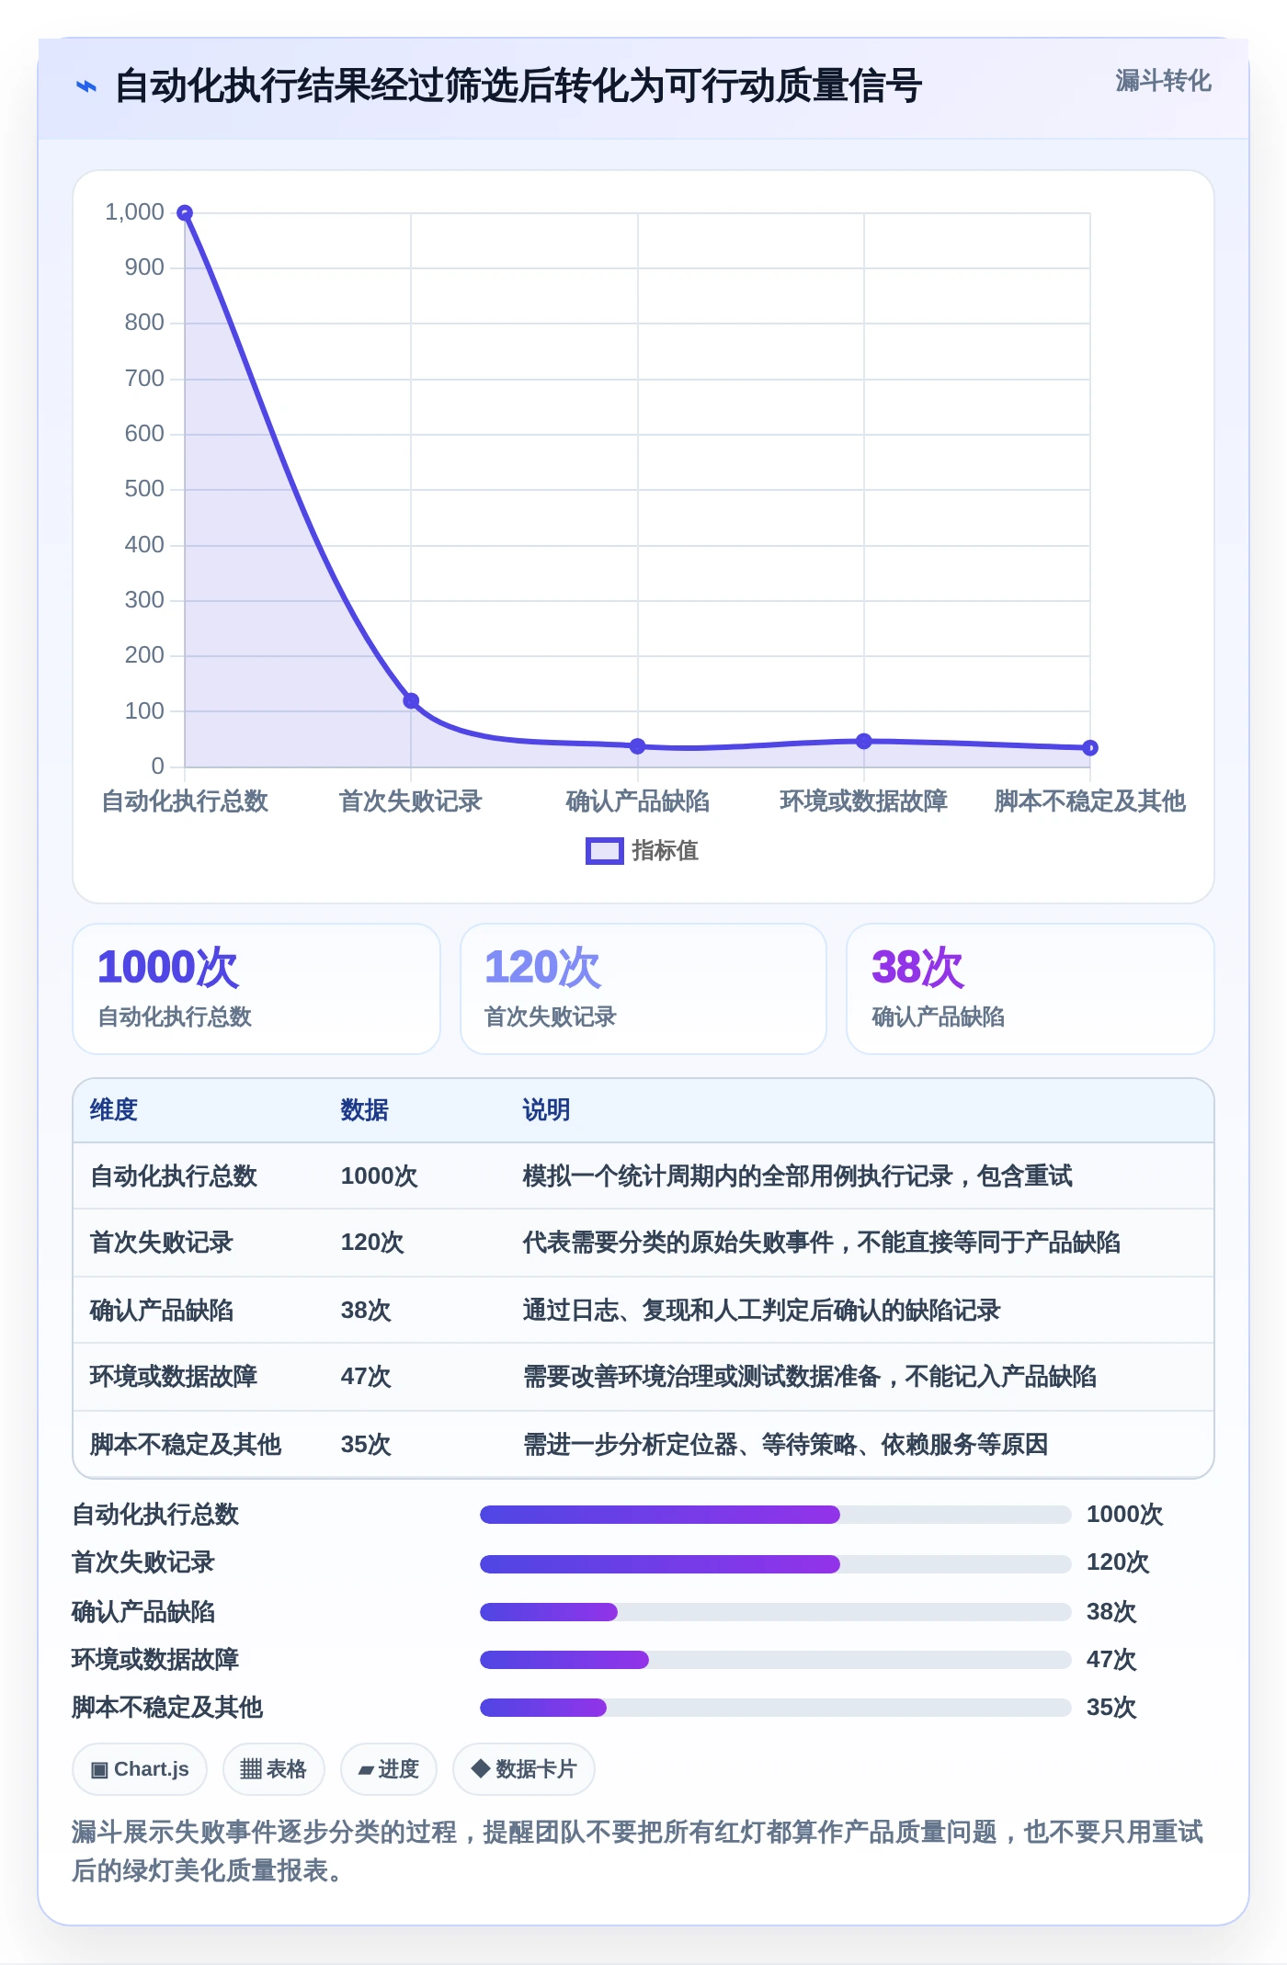Screen dimensions: 1287x1965
Task: Click the footer note starting 漏斗展示失败事件
Action: [x=637, y=1851]
